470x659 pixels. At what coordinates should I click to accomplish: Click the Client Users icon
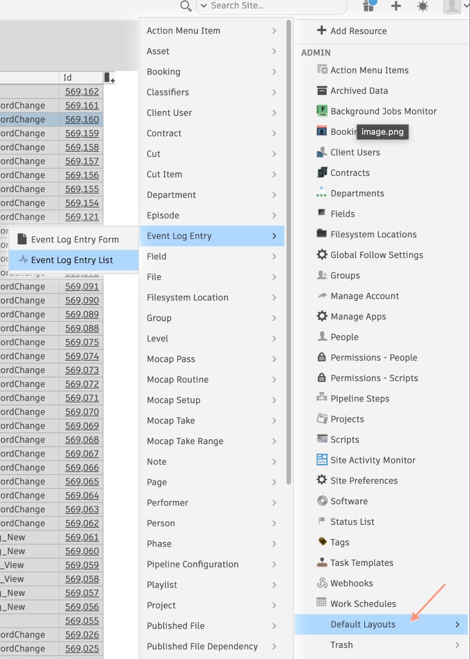tap(322, 152)
